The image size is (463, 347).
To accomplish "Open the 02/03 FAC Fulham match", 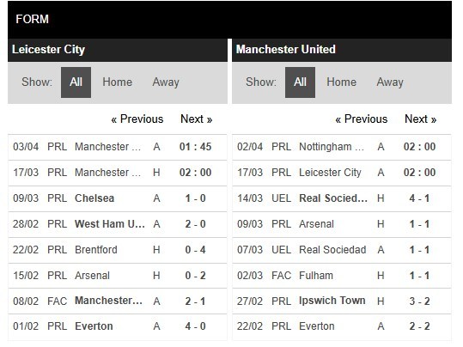I will click(342, 276).
